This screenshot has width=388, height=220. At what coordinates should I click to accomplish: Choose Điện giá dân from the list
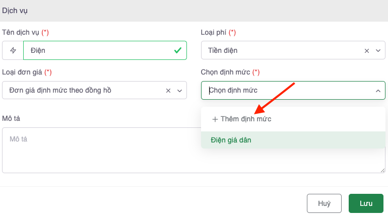tap(231, 140)
